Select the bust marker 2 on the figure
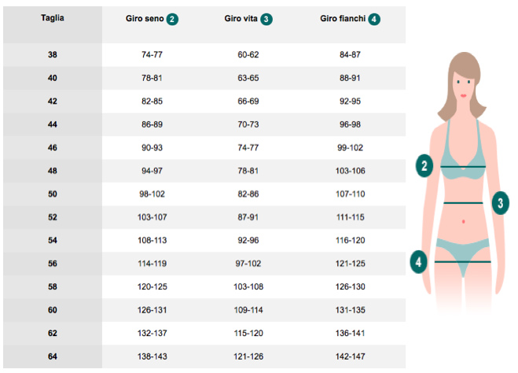This screenshot has width=518, height=373. [x=424, y=165]
